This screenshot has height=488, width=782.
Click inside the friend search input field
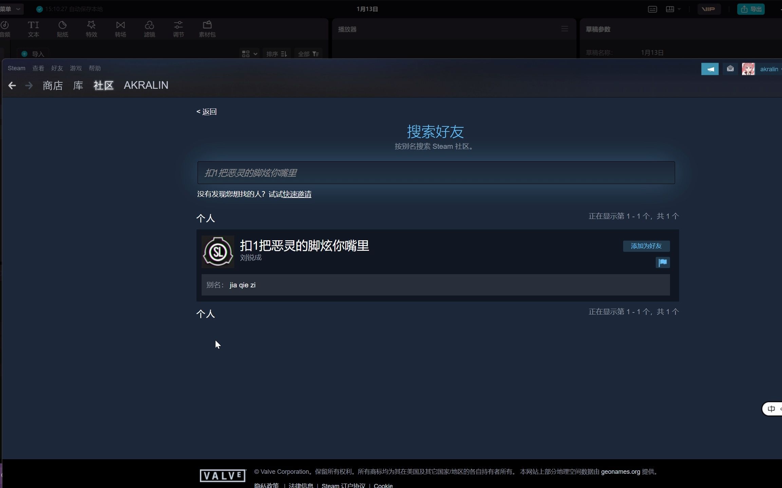436,173
